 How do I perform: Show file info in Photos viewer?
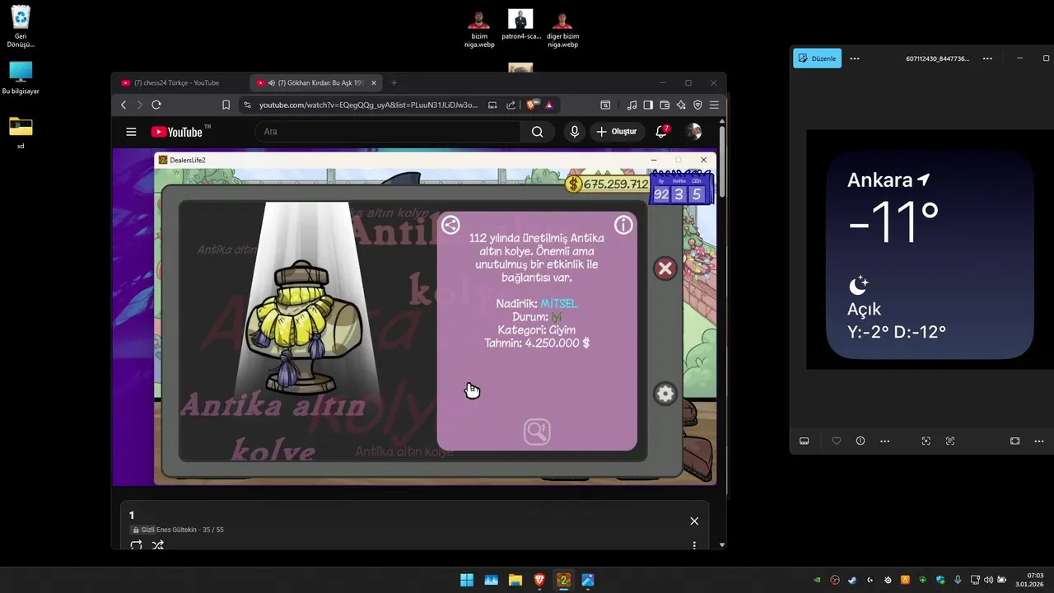[860, 441]
